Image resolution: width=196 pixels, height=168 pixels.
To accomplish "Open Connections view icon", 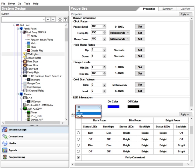I will coord(5,136).
